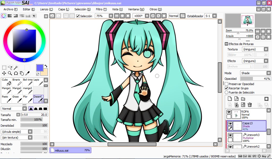Hide the Capa13 layer eye icon
The image size is (272, 159).
(230, 123)
